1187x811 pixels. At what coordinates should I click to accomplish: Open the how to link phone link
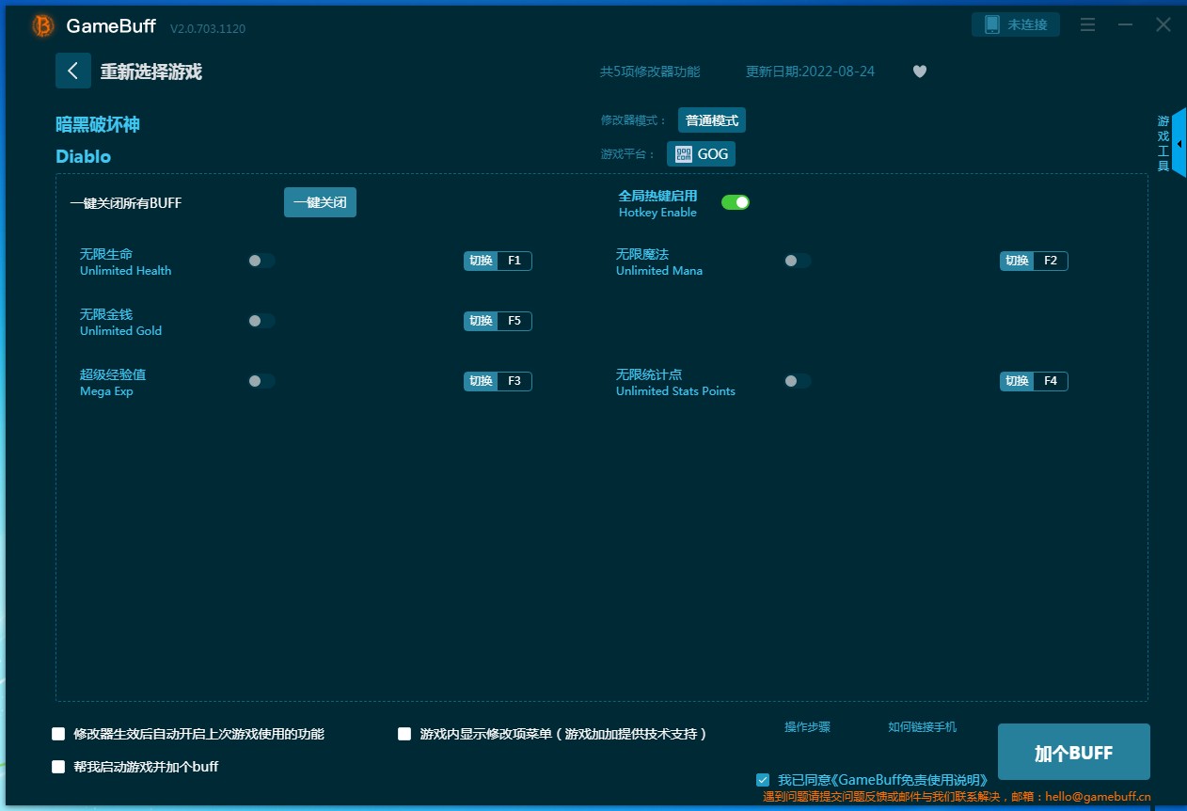[x=922, y=727]
